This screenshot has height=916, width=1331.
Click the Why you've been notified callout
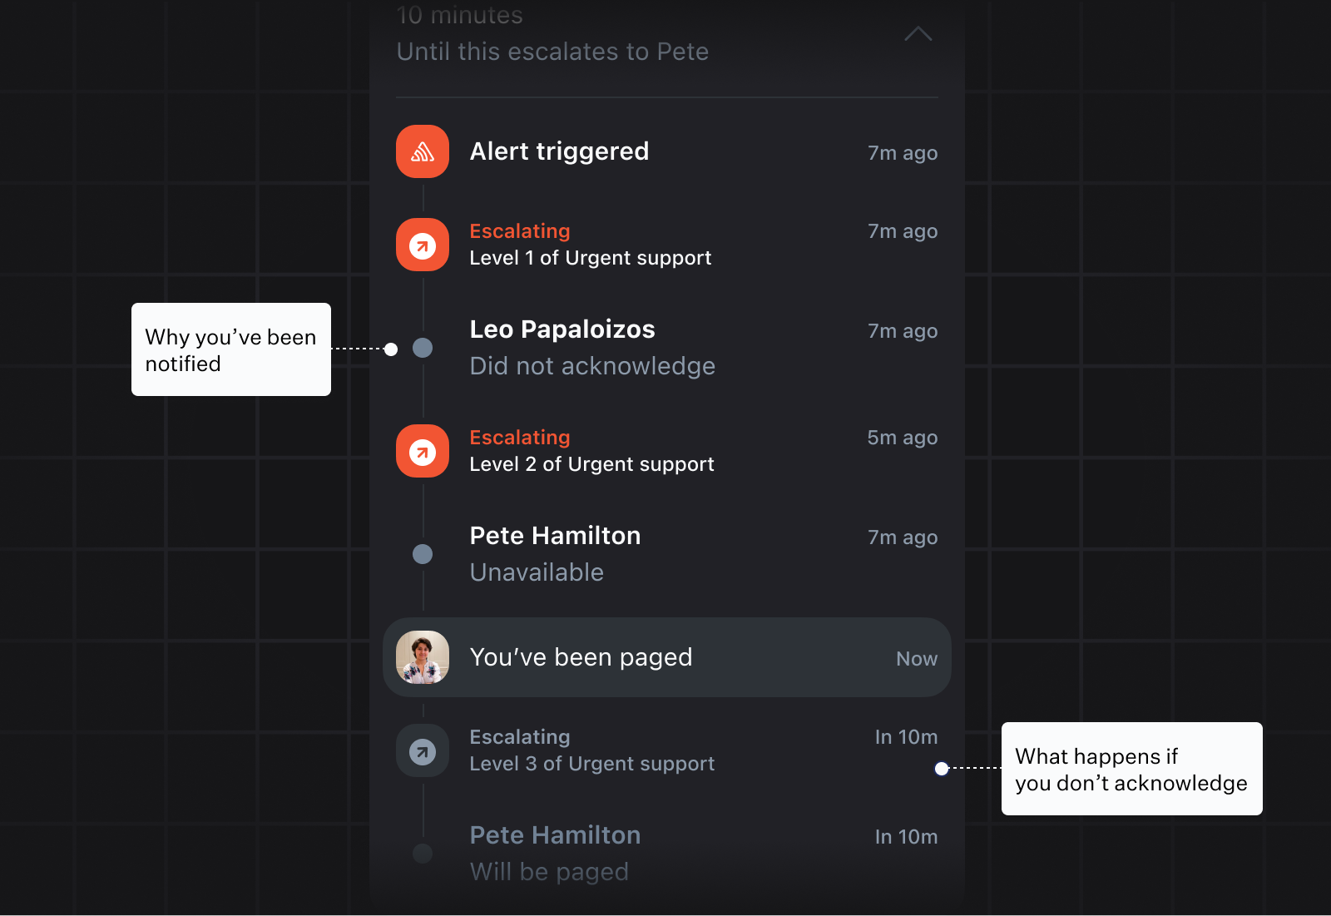pyautogui.click(x=231, y=349)
